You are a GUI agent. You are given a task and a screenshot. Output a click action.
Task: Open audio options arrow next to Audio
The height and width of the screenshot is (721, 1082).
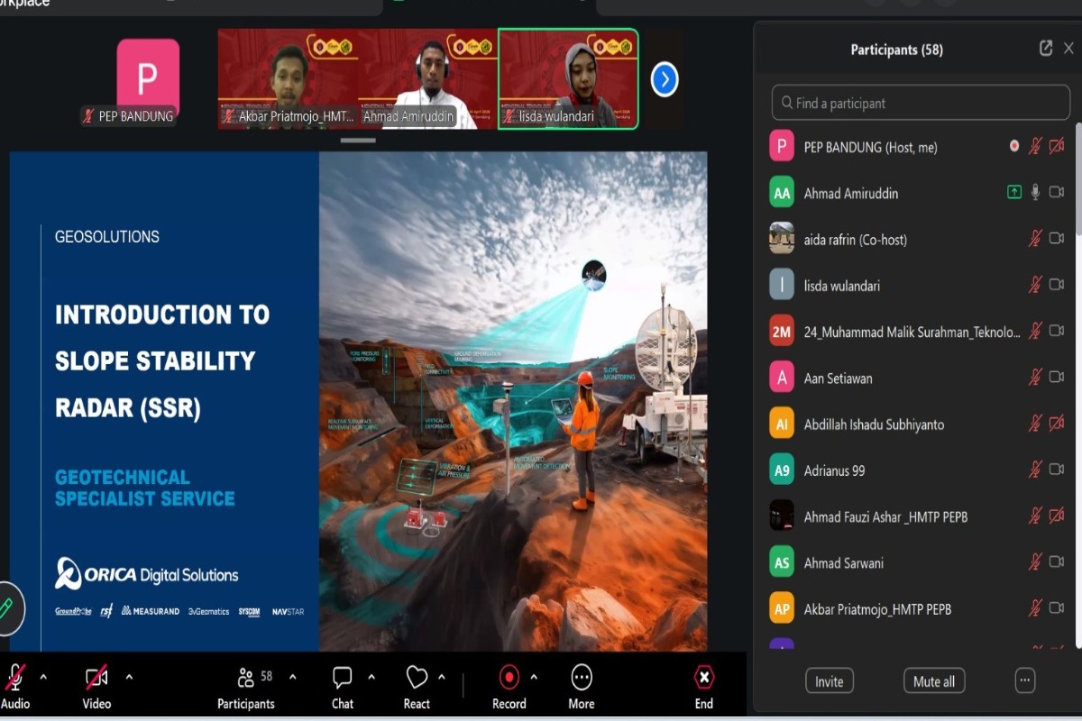click(x=43, y=677)
